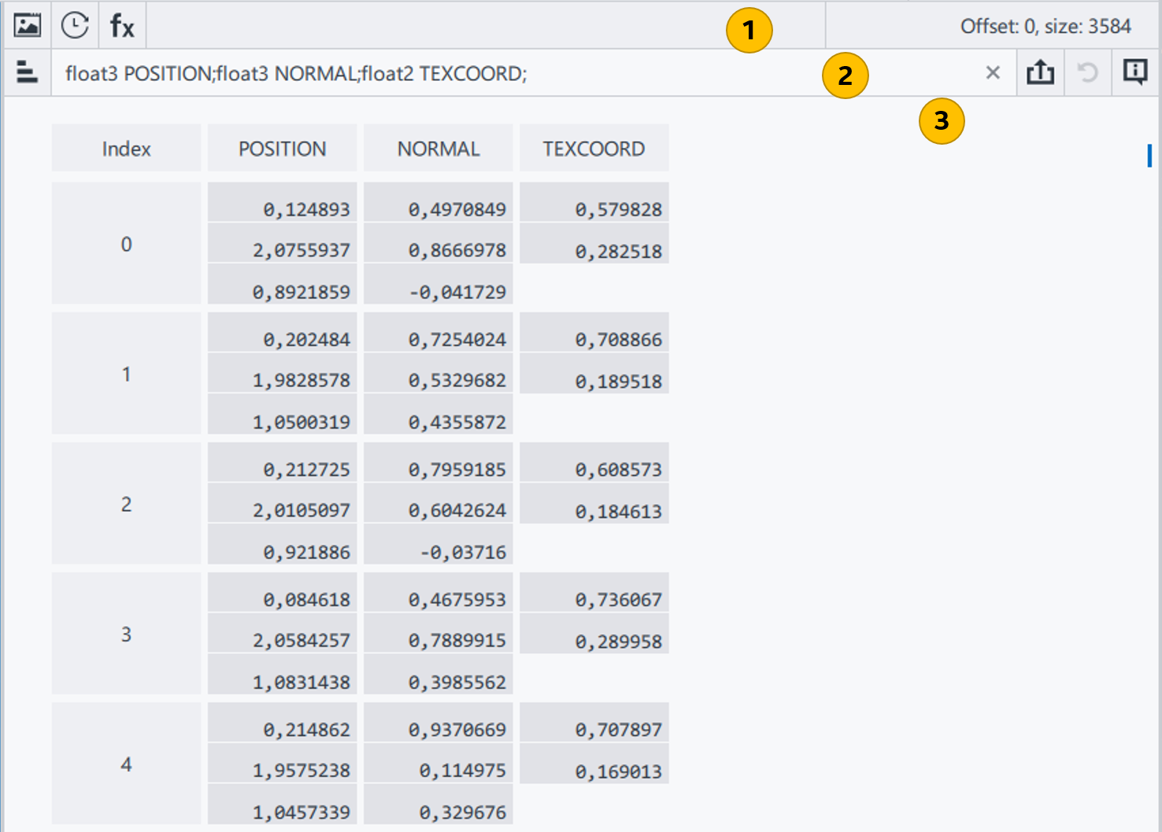Select position value 0,124893
The width and height of the screenshot is (1162, 832).
click(305, 209)
